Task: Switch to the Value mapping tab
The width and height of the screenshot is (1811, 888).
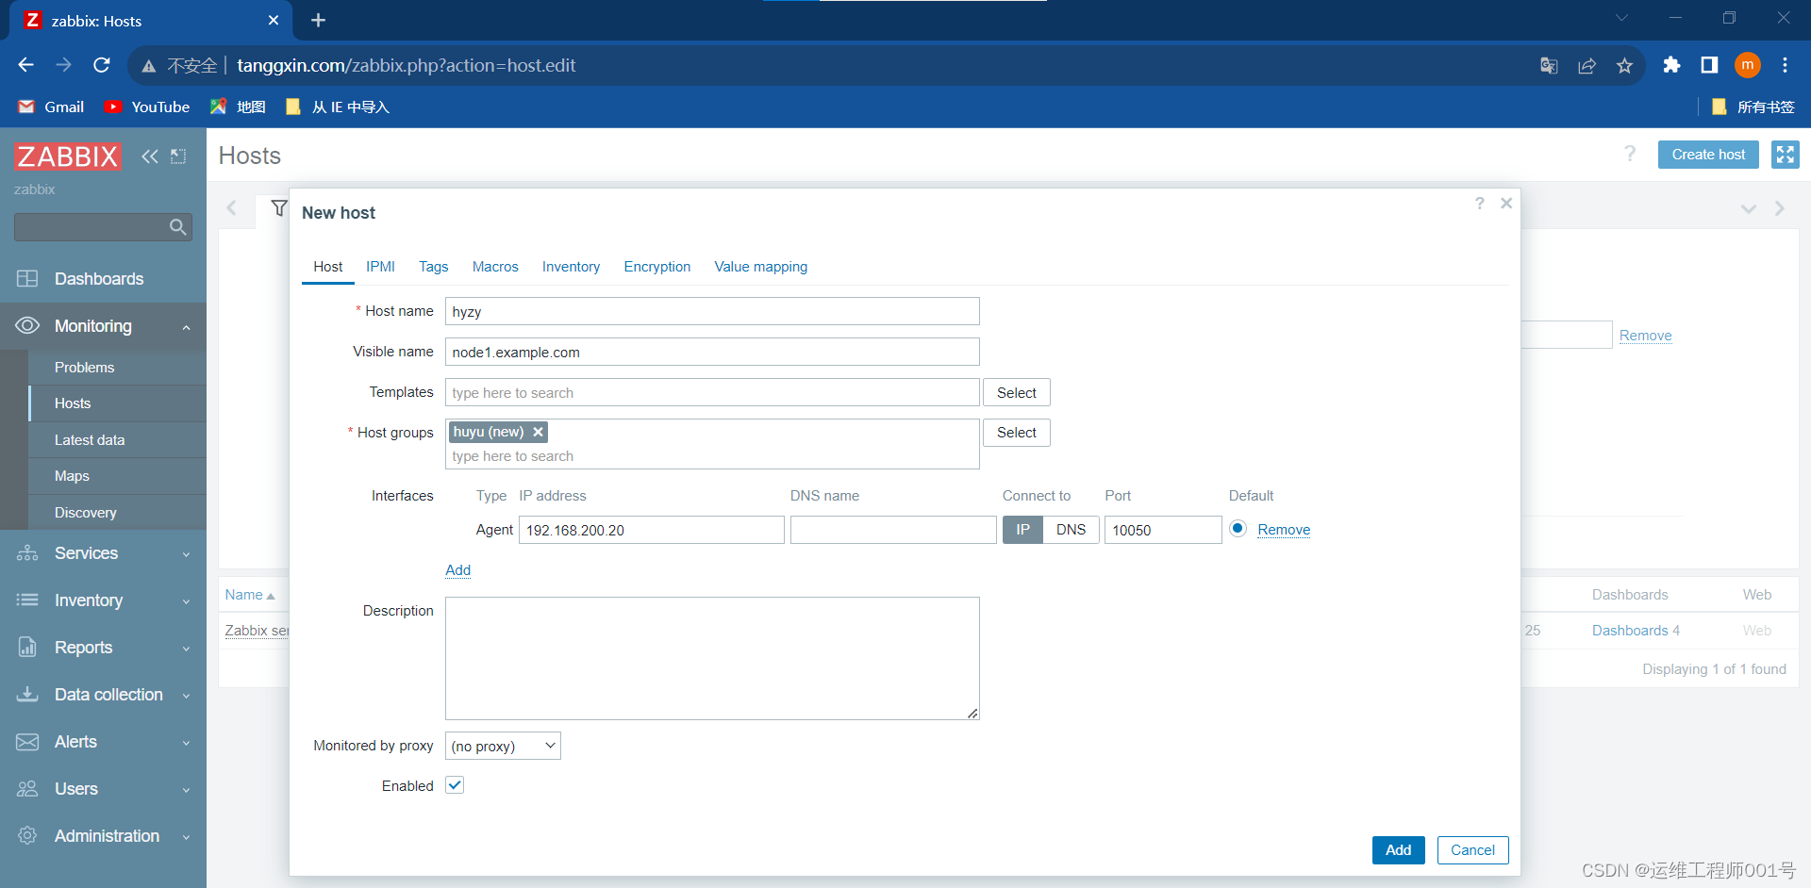Action: pyautogui.click(x=761, y=267)
